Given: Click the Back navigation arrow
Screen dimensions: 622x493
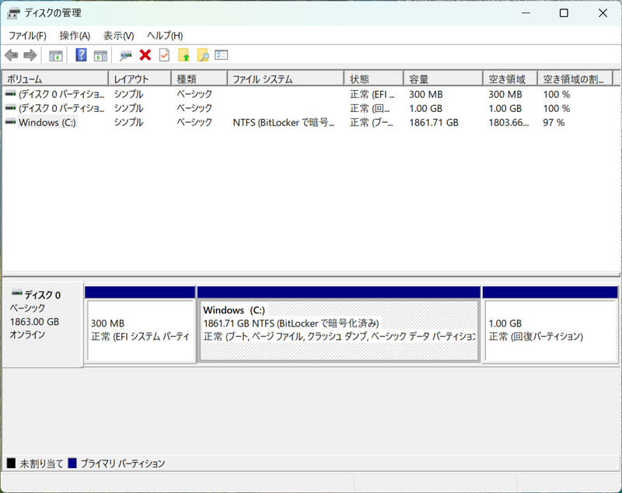Looking at the screenshot, I should click(11, 54).
